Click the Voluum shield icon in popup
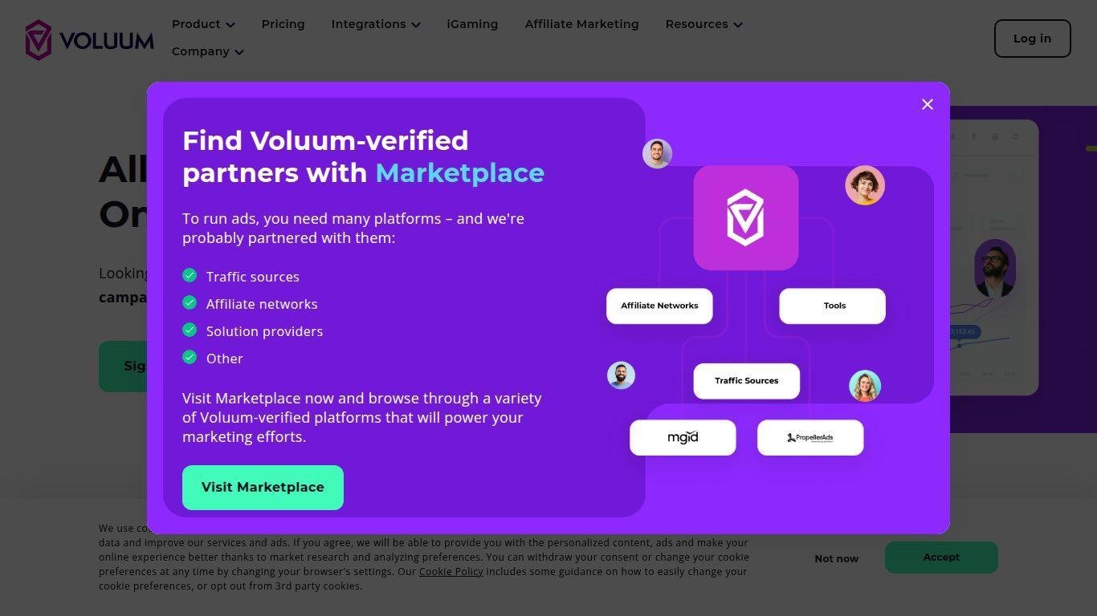The height and width of the screenshot is (616, 1097). 745,217
